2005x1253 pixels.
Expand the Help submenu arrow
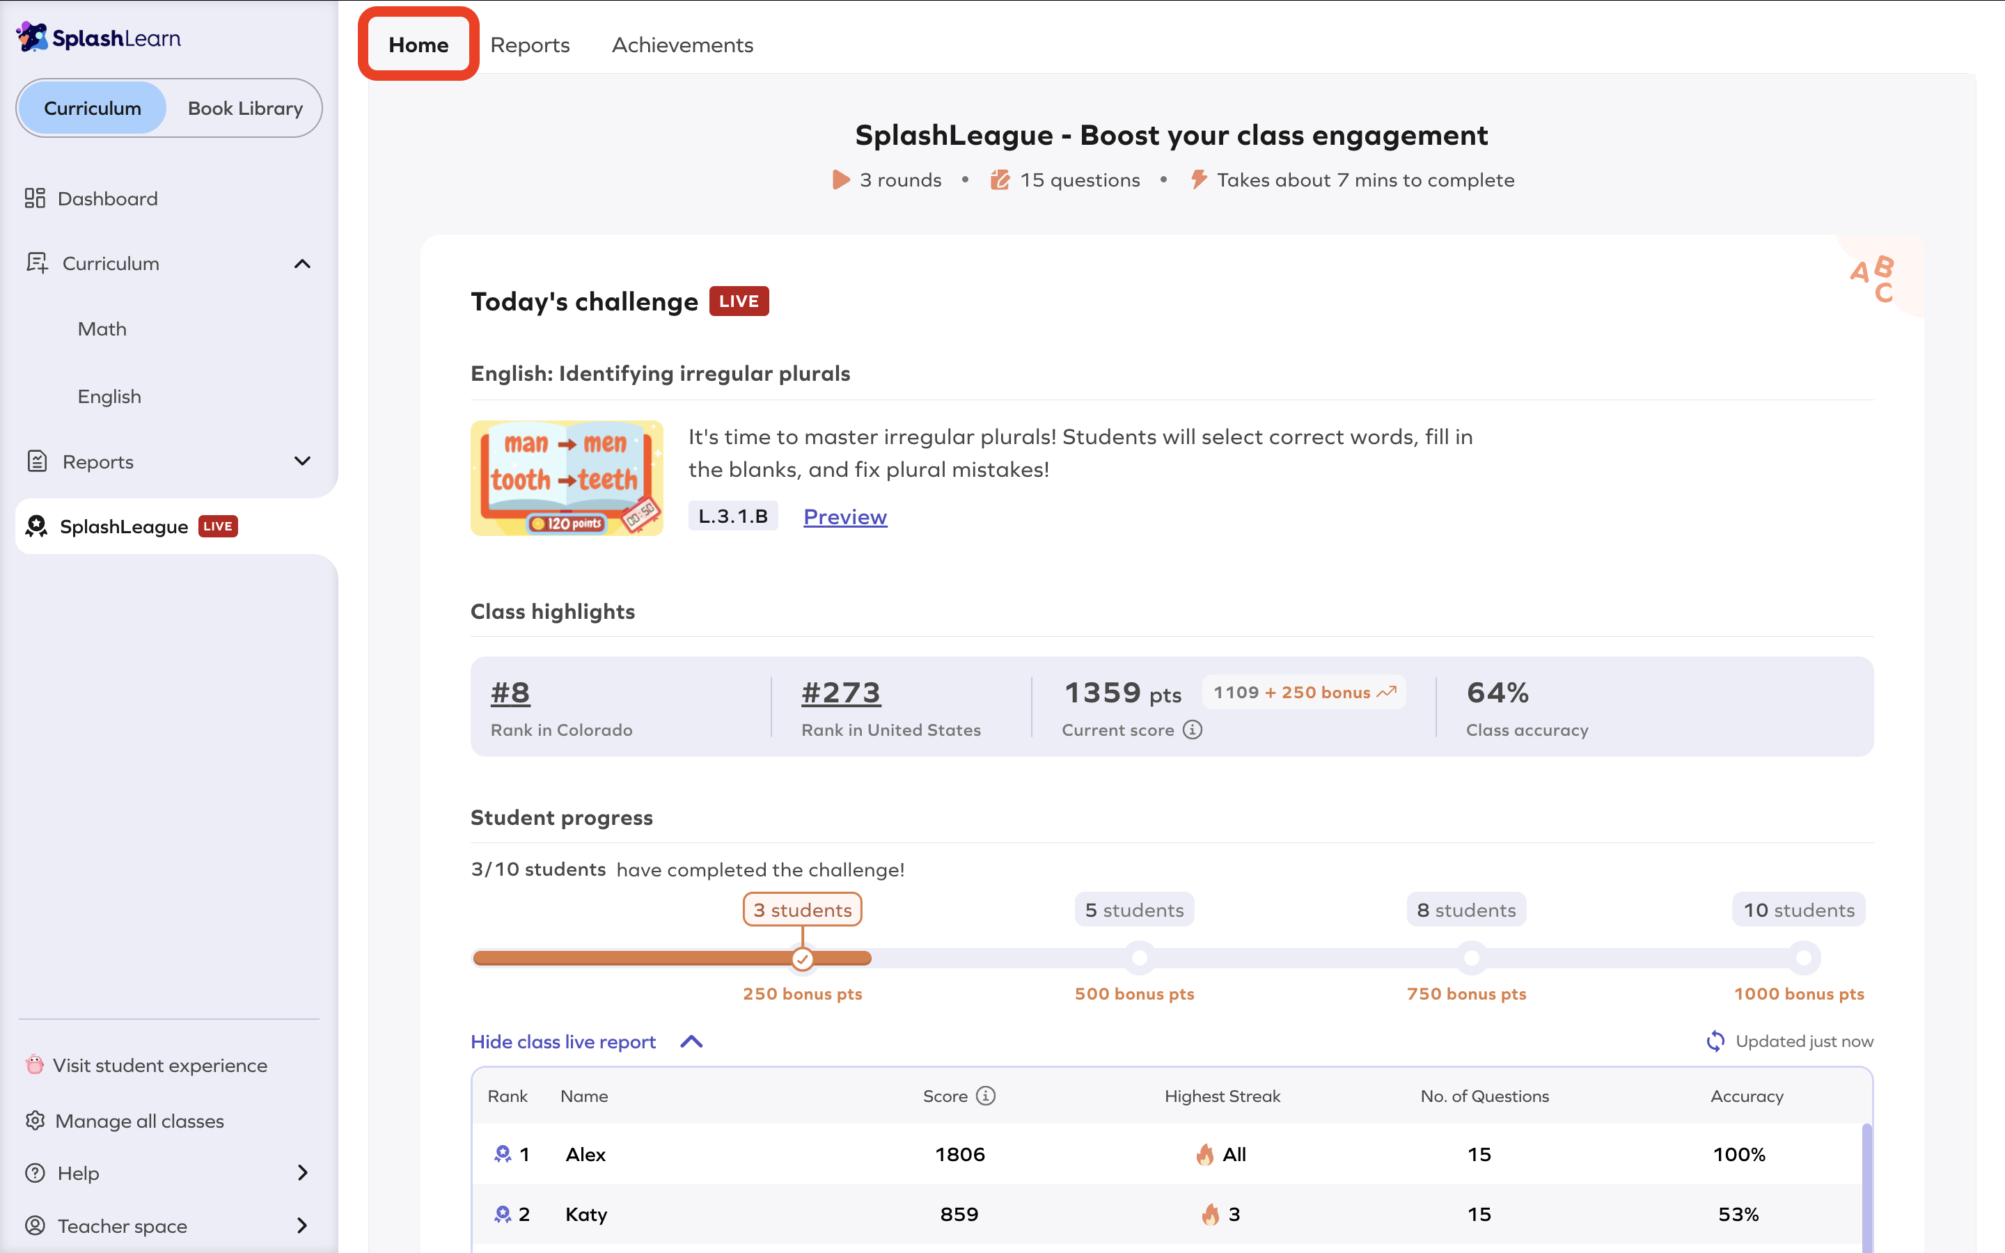pos(302,1173)
